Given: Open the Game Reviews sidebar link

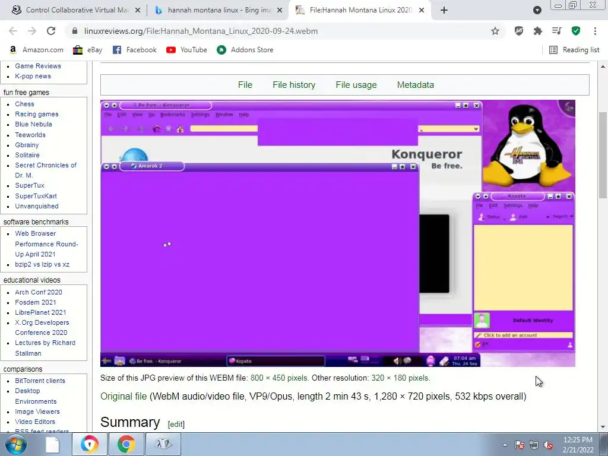Looking at the screenshot, I should coord(38,66).
